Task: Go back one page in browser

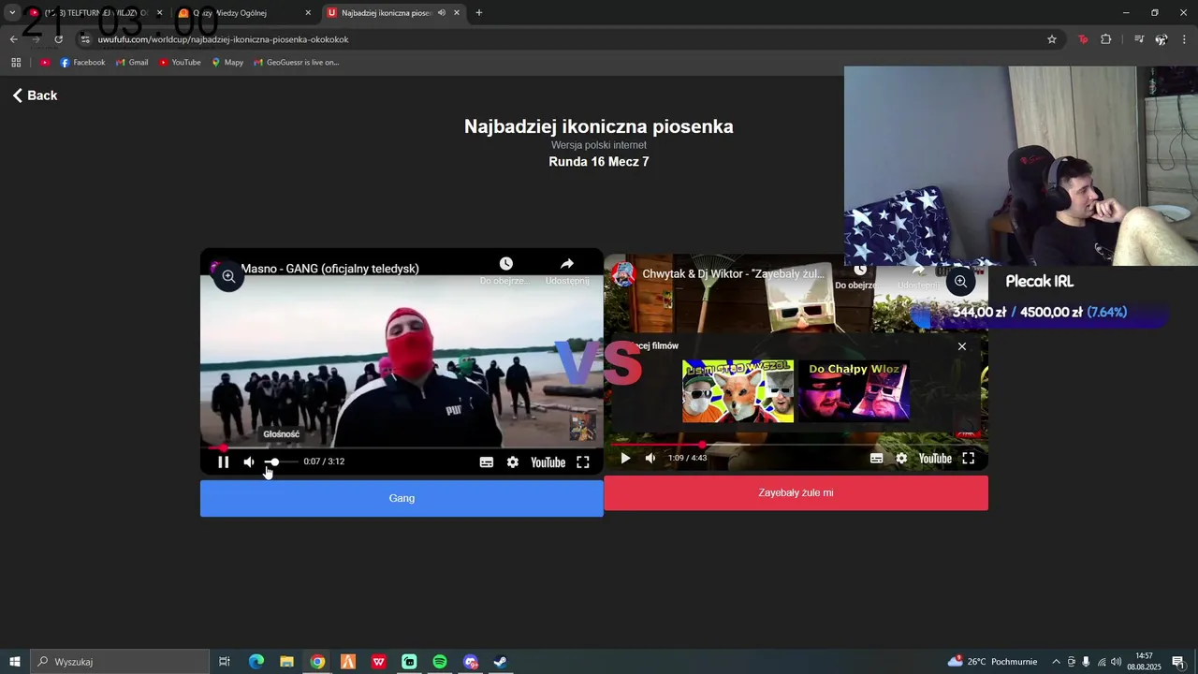Action: coord(13,39)
